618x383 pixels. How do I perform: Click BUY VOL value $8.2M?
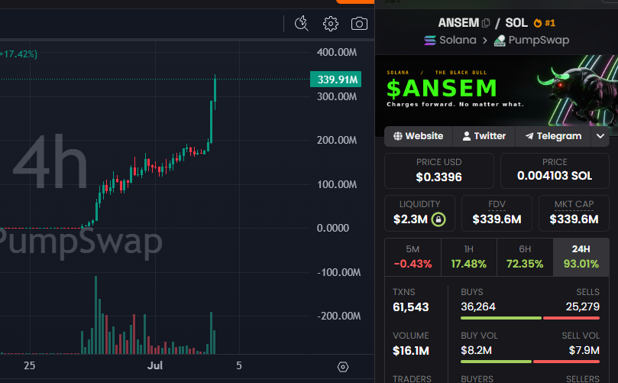click(x=476, y=350)
